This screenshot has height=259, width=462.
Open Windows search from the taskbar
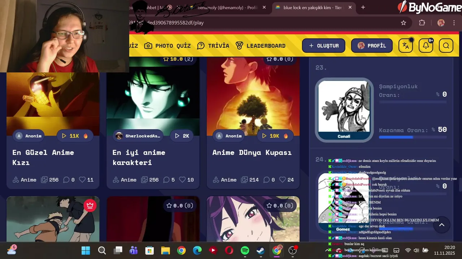point(102,250)
